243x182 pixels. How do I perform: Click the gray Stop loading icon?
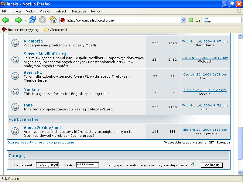43,20
